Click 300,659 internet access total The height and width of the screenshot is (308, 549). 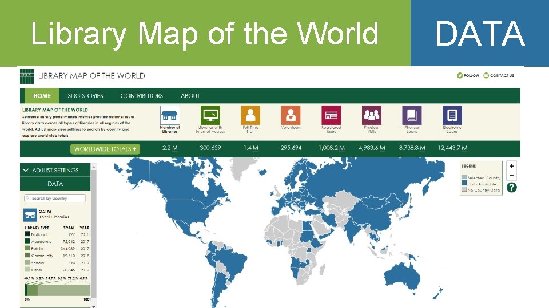(210, 148)
